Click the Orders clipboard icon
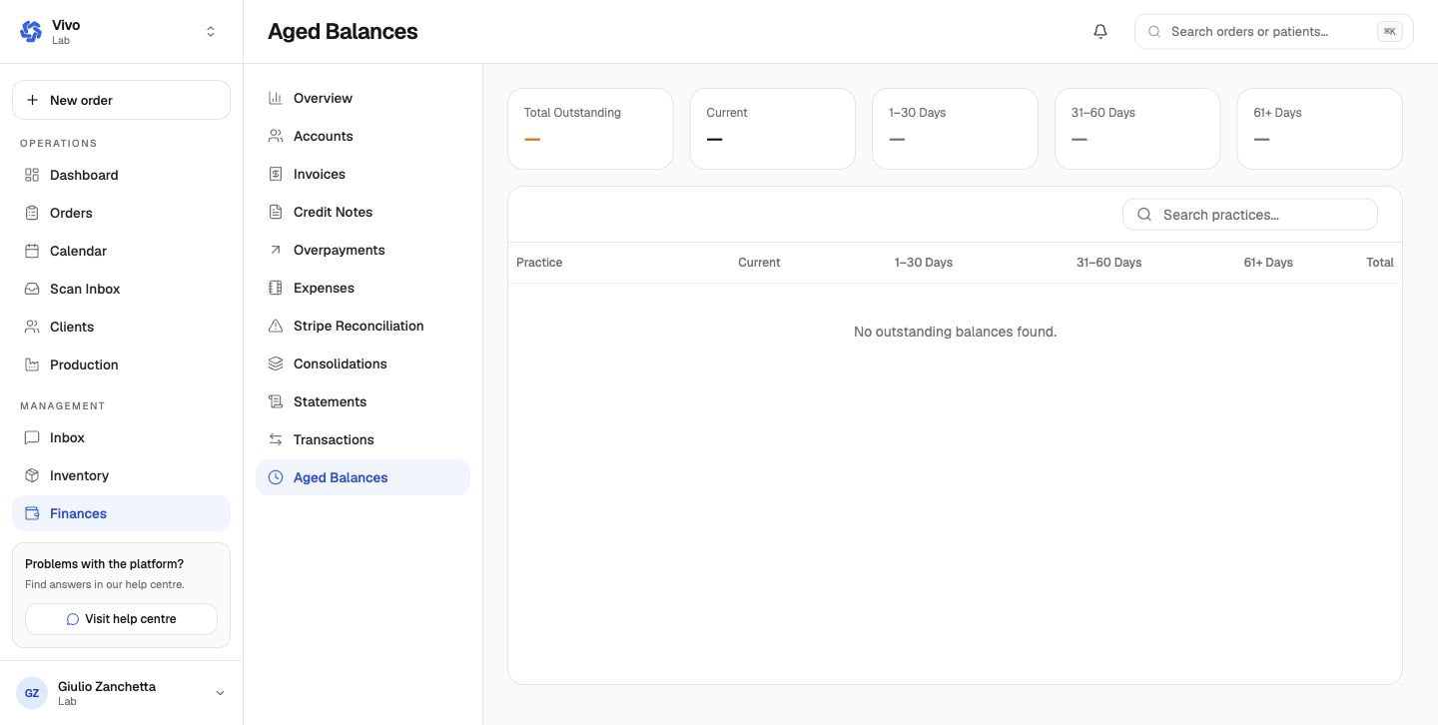 32,213
